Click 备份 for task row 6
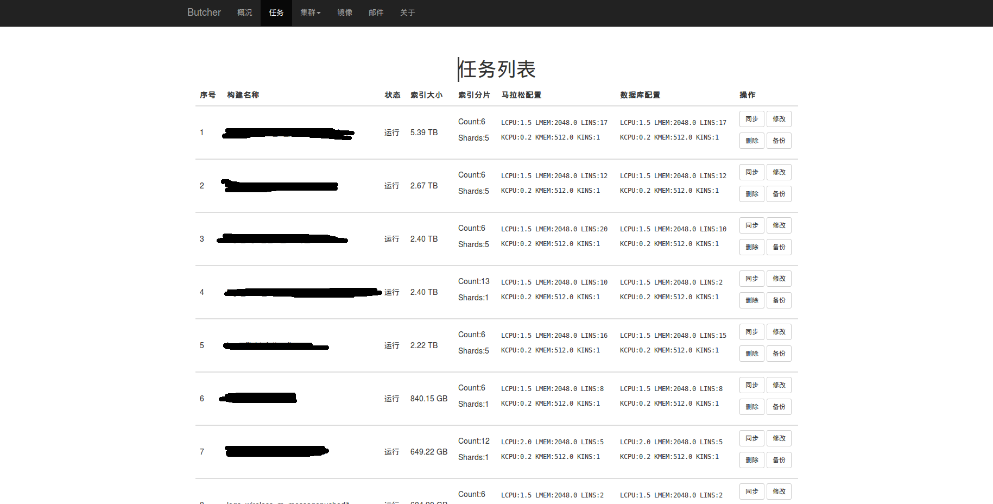 [779, 407]
